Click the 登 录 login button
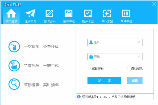The height and width of the screenshot is (105, 158). (104, 81)
